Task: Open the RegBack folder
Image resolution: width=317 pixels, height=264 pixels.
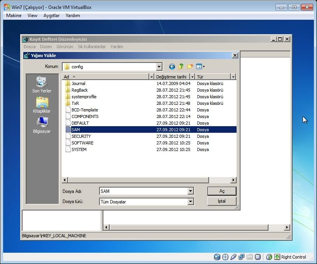Action: [x=79, y=90]
